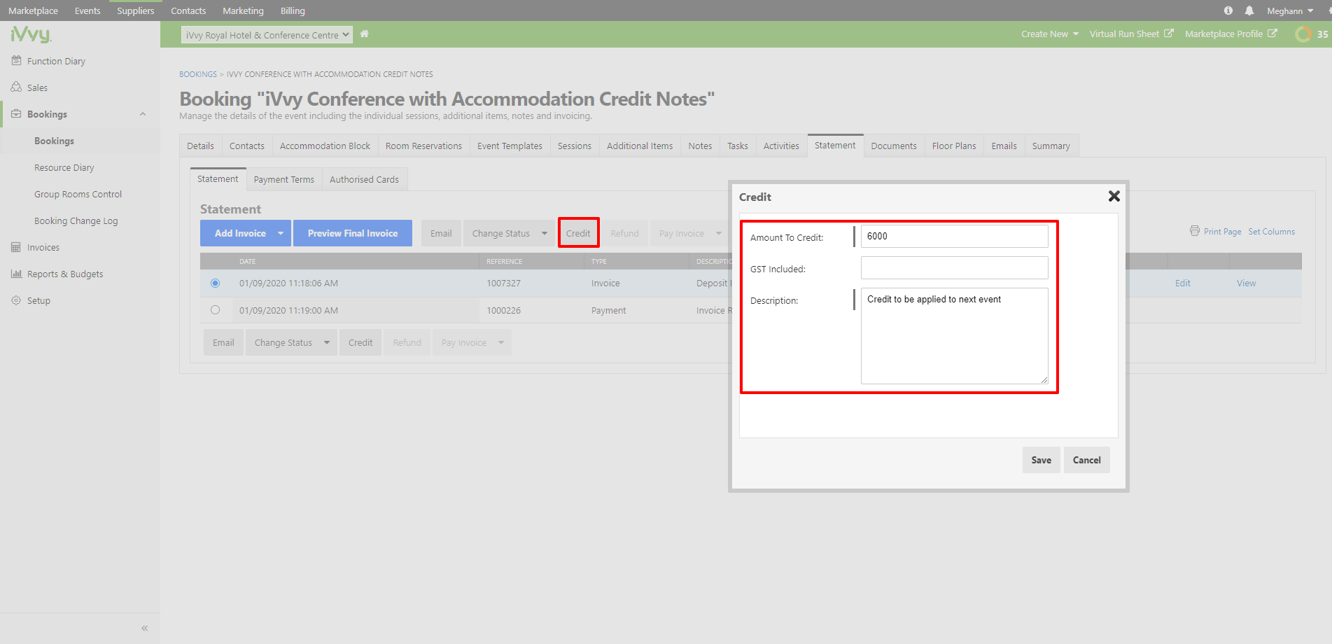The image size is (1332, 644).
Task: Click the BOOKINGS breadcrumb link
Action: [198, 74]
